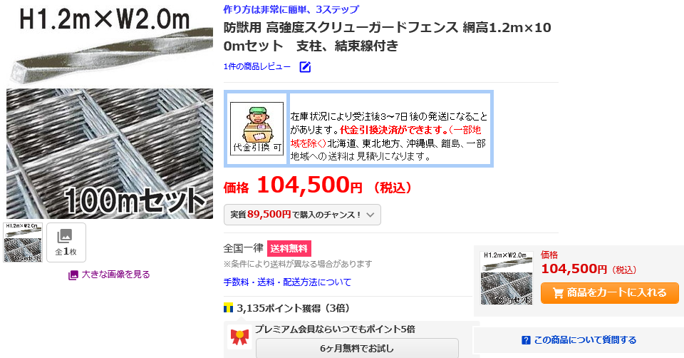This screenshot has width=684, height=358.
Task: Expand the 実質89,500円で購入のチャンス dropdown
Action: pyautogui.click(x=302, y=215)
